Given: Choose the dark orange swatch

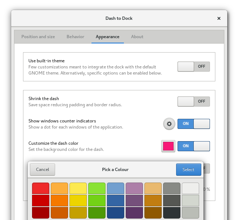Looking at the screenshot, I should click(x=59, y=213).
